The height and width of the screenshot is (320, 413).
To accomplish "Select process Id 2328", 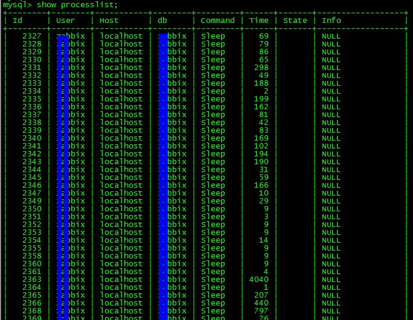I will (x=32, y=44).
